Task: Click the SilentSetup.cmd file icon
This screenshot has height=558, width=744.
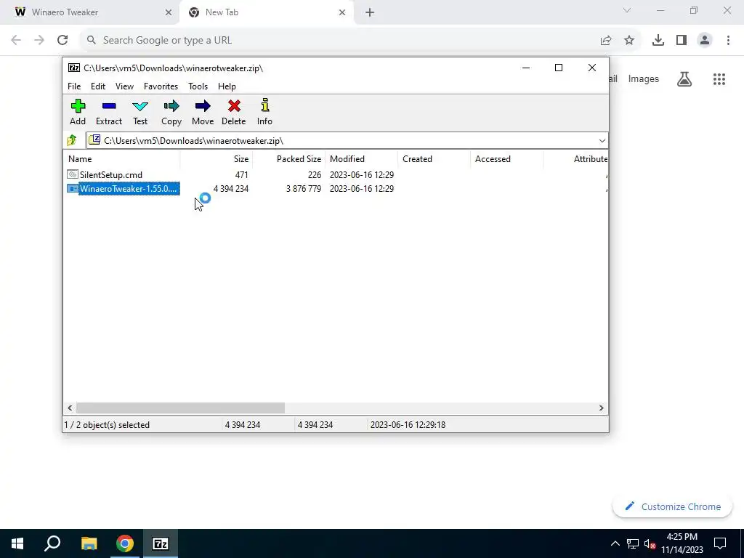Action: [72, 174]
